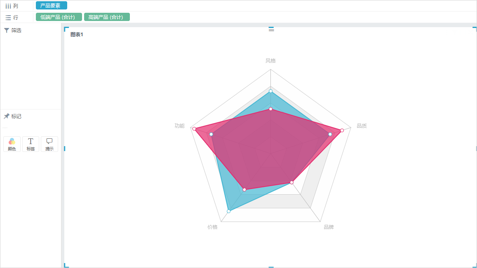
Task: Click the pink data point near 功能
Action: pos(194,129)
